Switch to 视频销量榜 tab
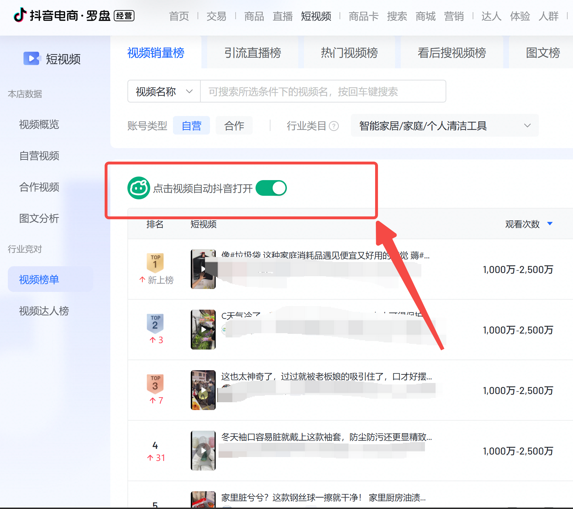This screenshot has width=573, height=509. (x=156, y=53)
